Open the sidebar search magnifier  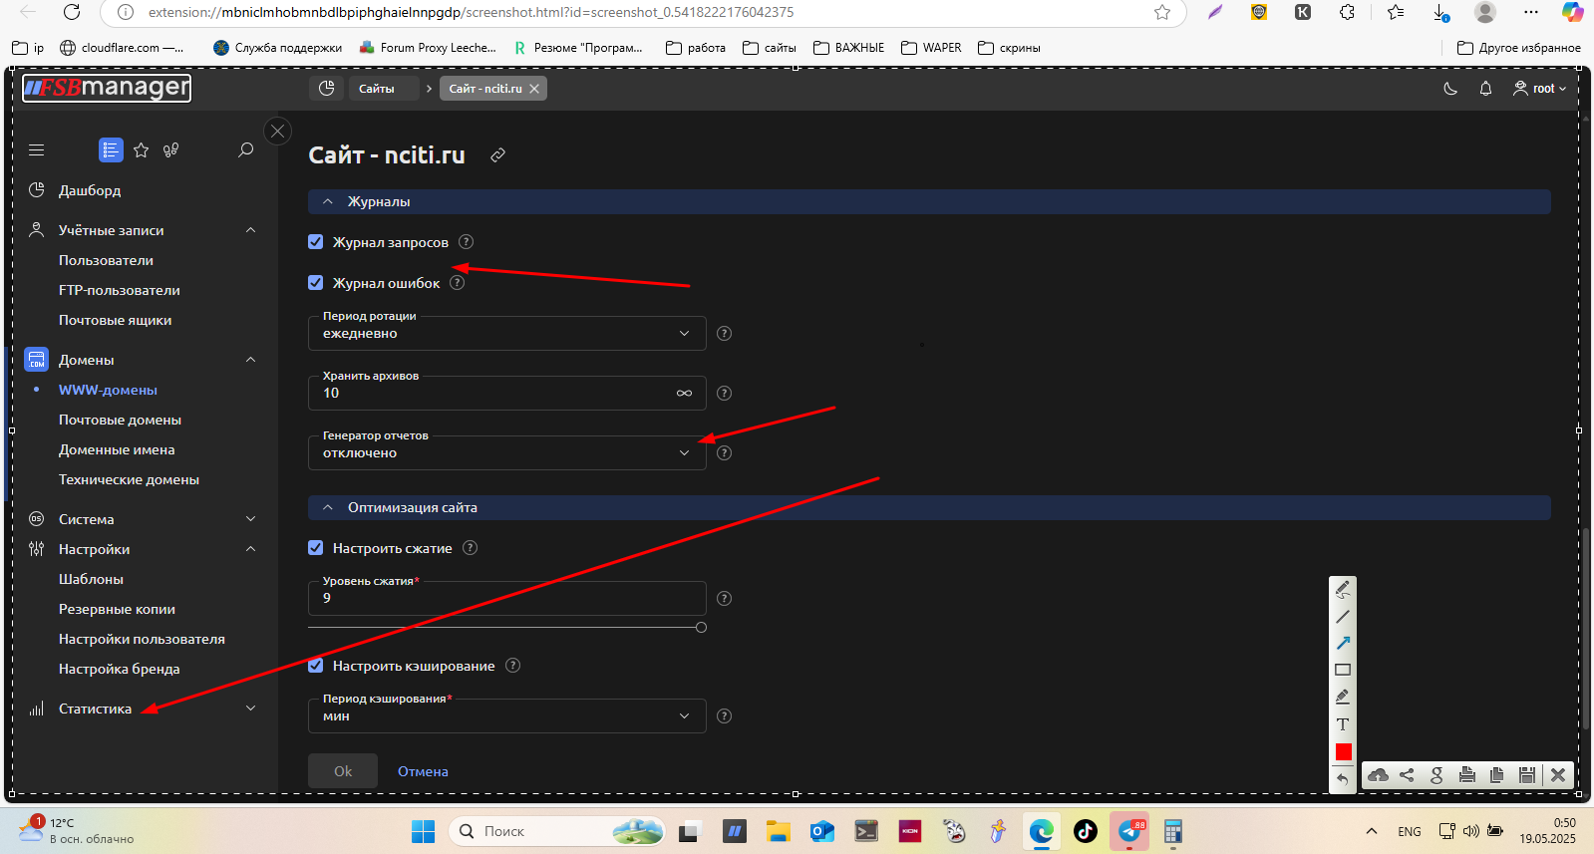(x=245, y=149)
